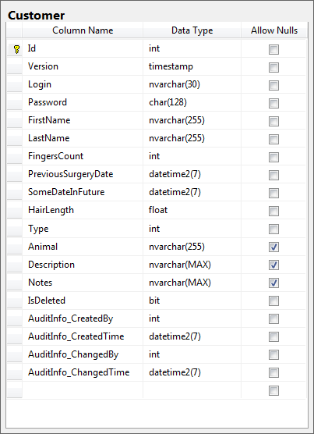The image size is (314, 434).
Task: Select the AuditInfo_ChangedTime column name cell
Action: tap(83, 372)
